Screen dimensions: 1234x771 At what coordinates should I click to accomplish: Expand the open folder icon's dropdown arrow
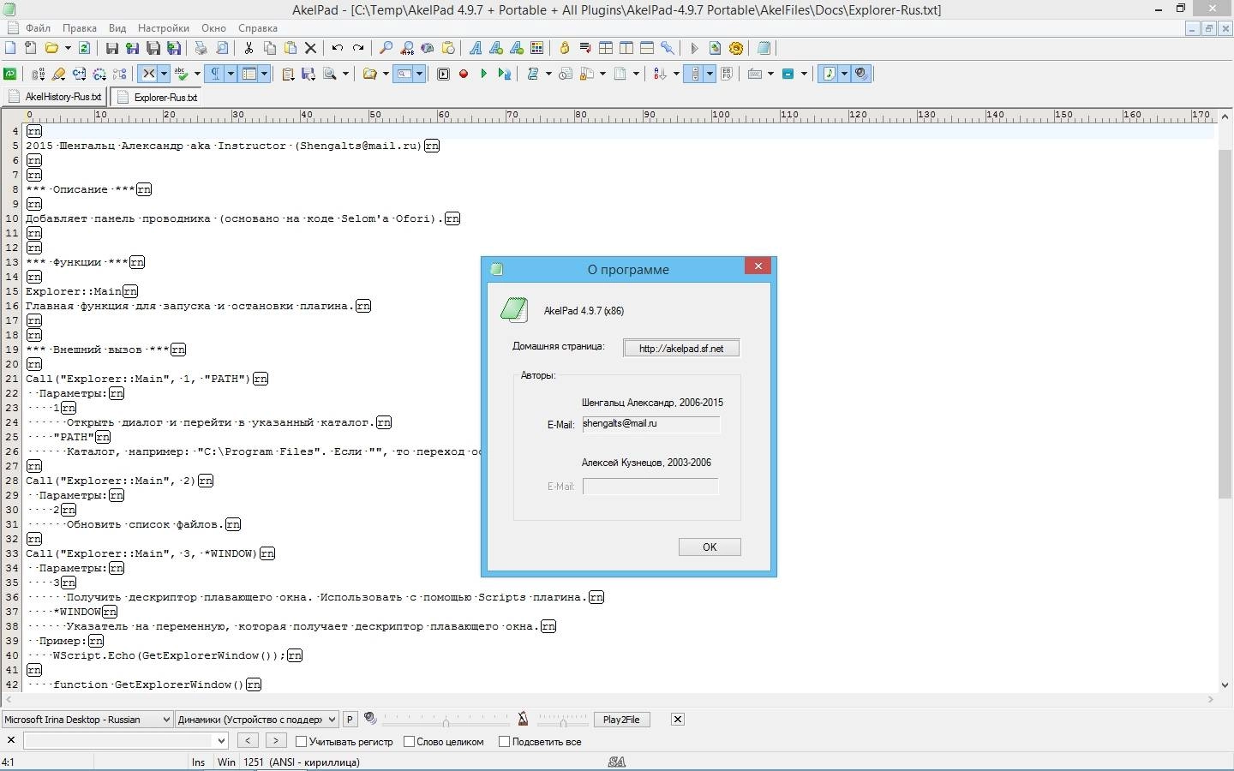pos(68,48)
